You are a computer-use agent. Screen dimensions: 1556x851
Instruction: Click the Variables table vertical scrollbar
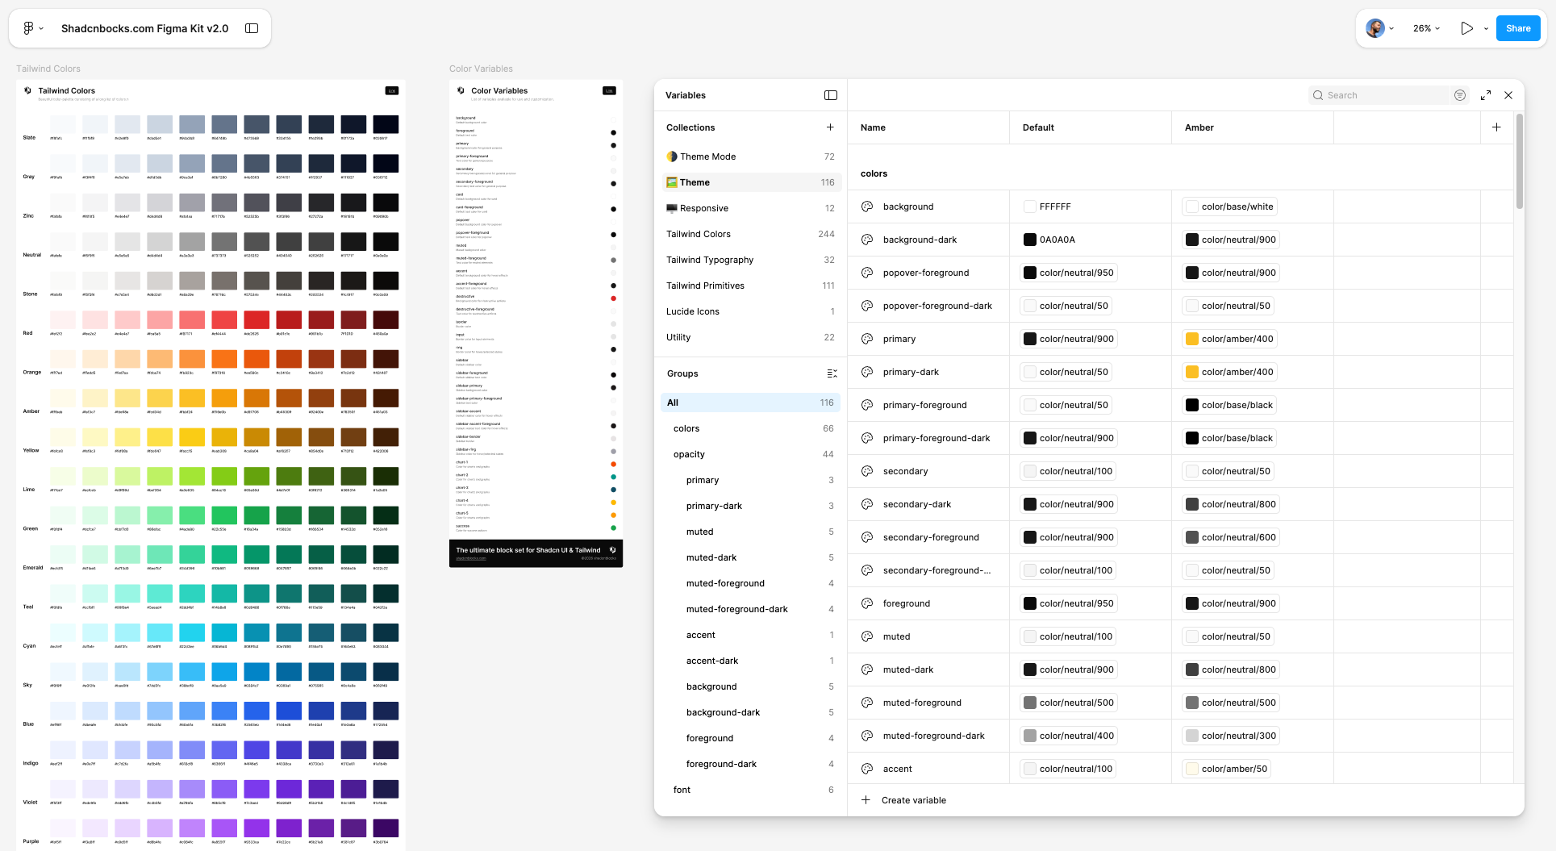click(1520, 161)
